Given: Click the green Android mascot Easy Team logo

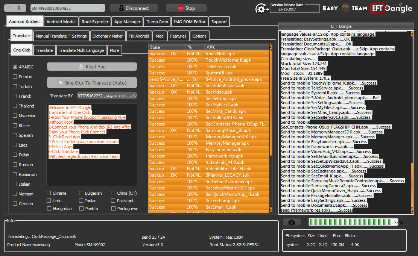Looking at the screenshot, I should (345, 8).
